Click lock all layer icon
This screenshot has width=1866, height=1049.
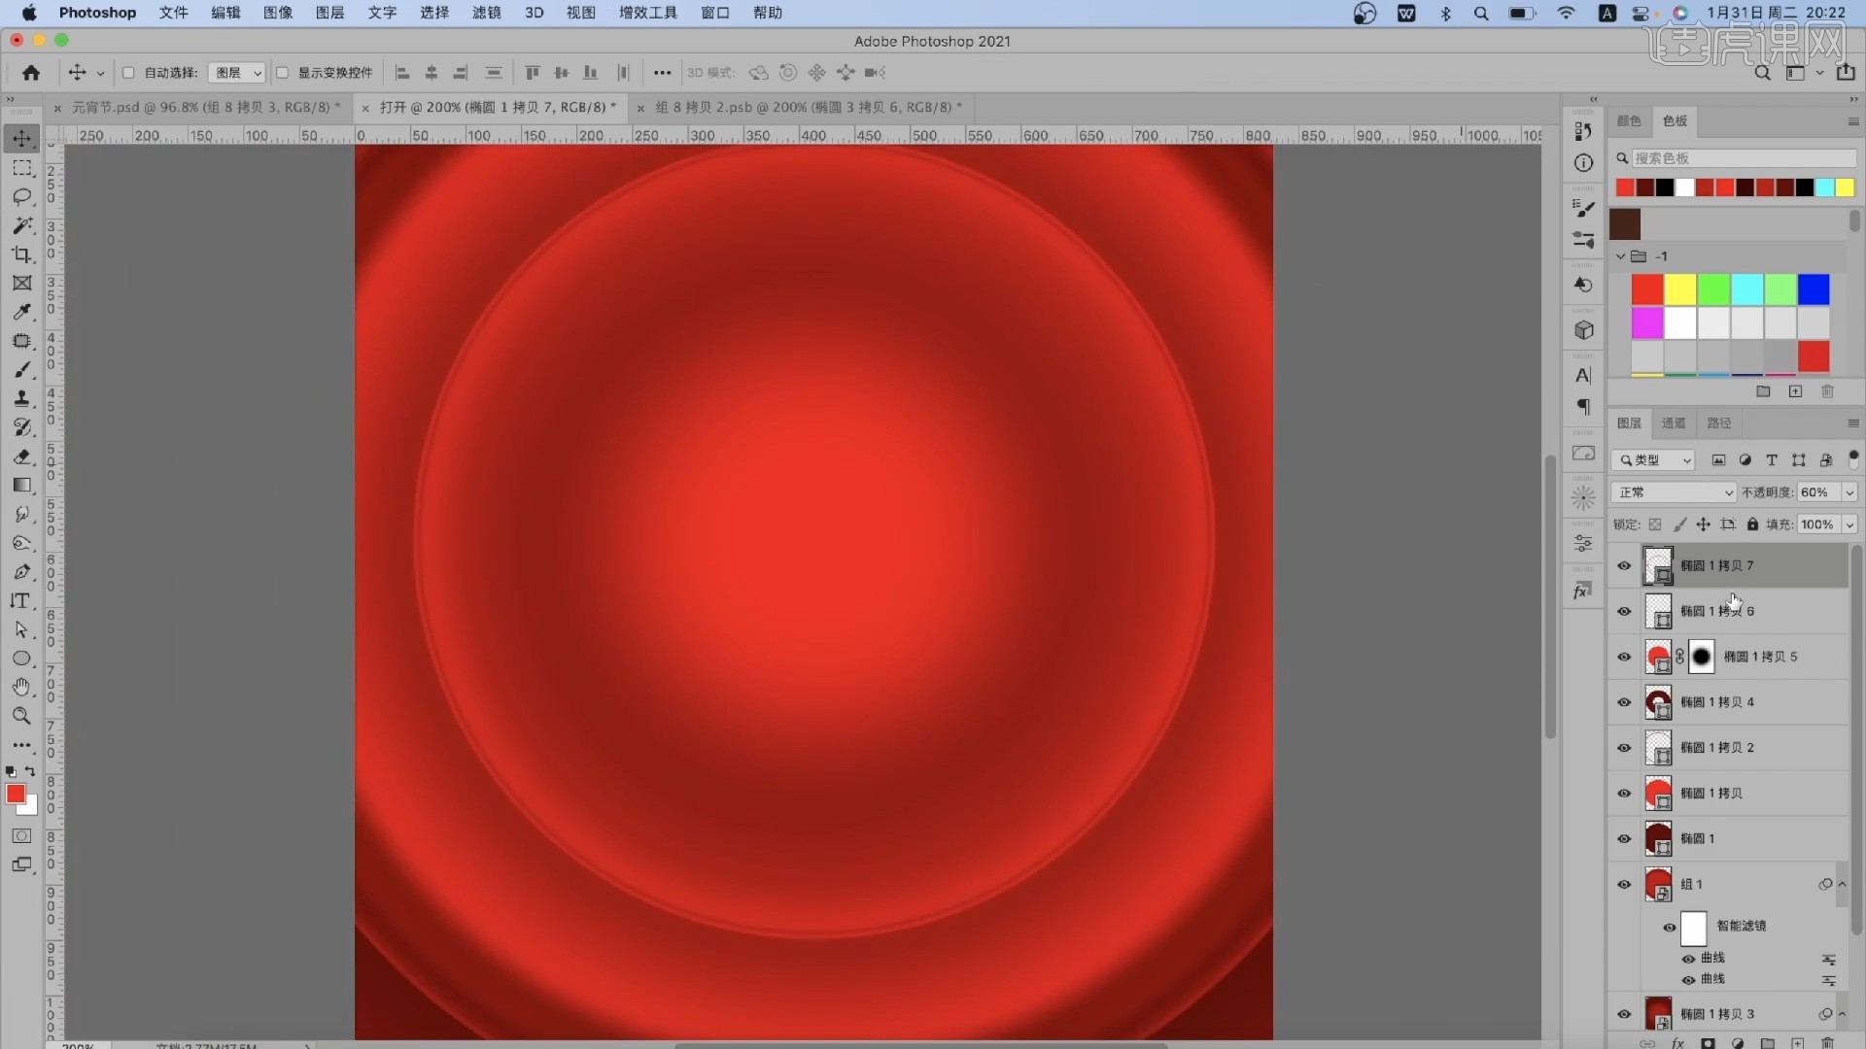tap(1752, 524)
